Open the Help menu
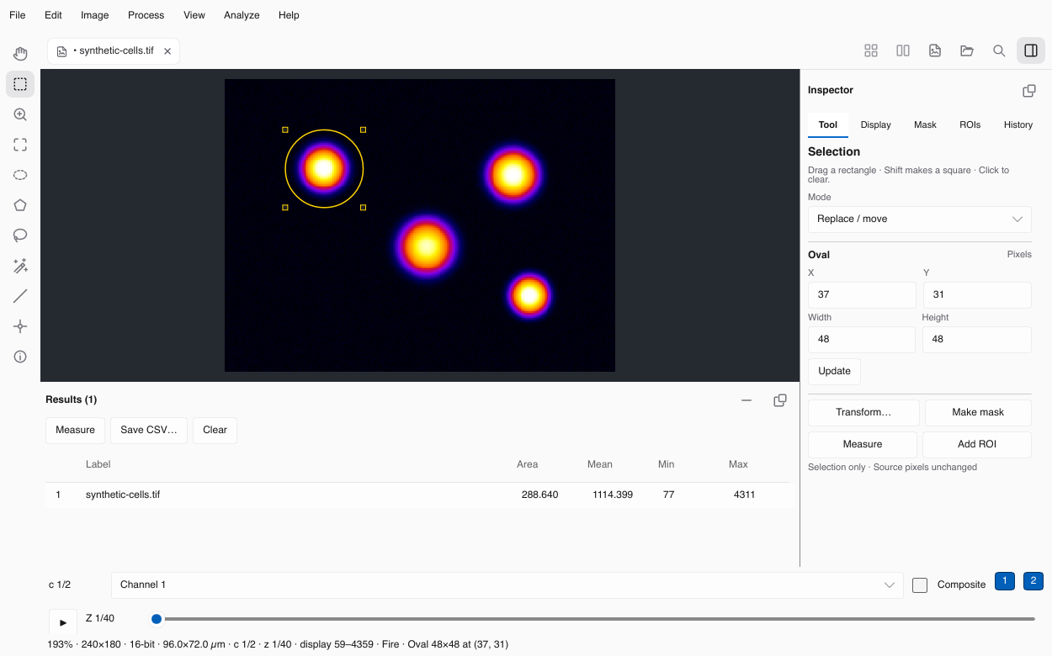This screenshot has height=656, width=1052. tap(289, 15)
